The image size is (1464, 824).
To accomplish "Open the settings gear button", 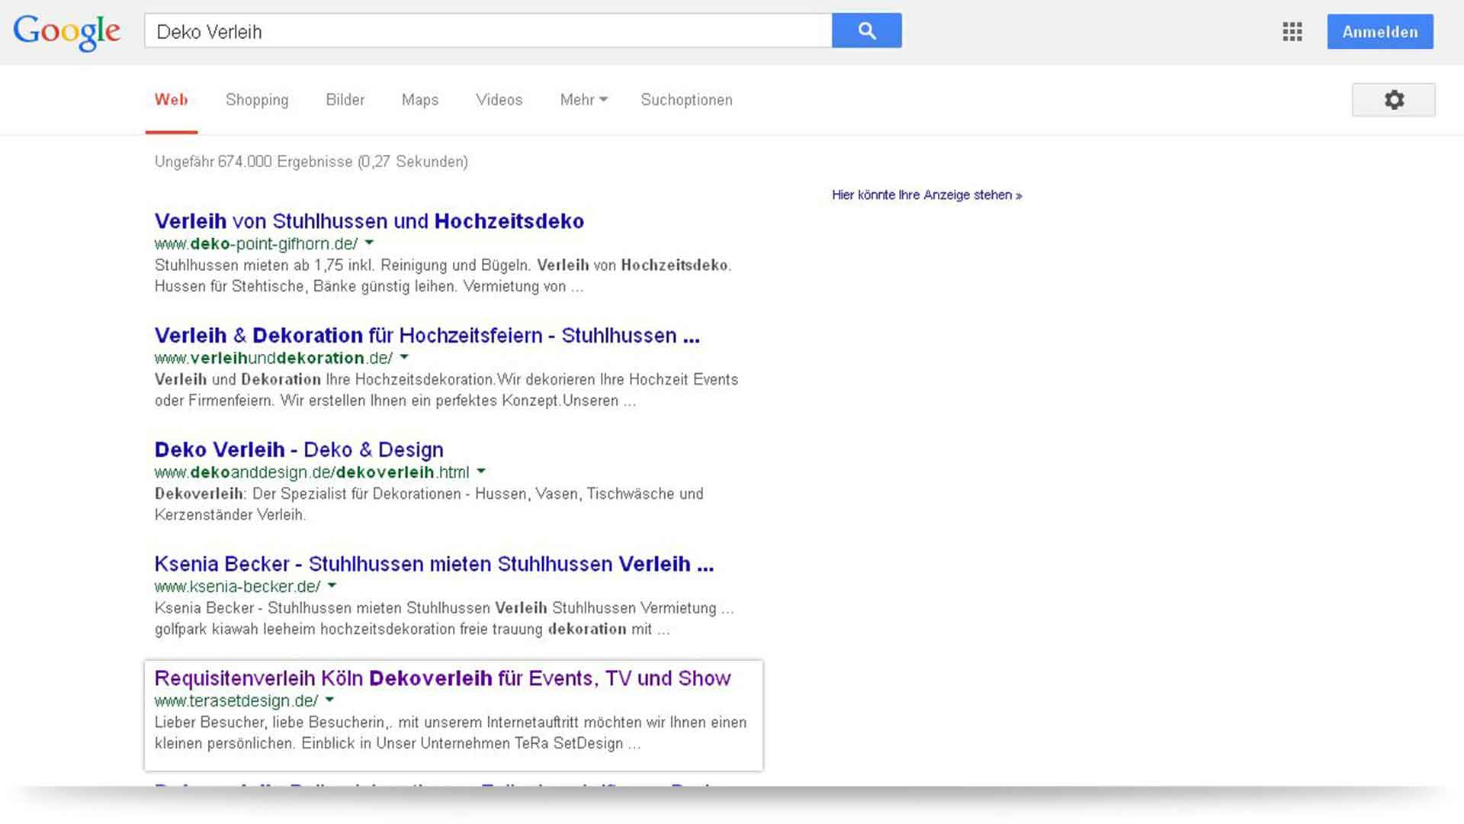I will (1394, 100).
